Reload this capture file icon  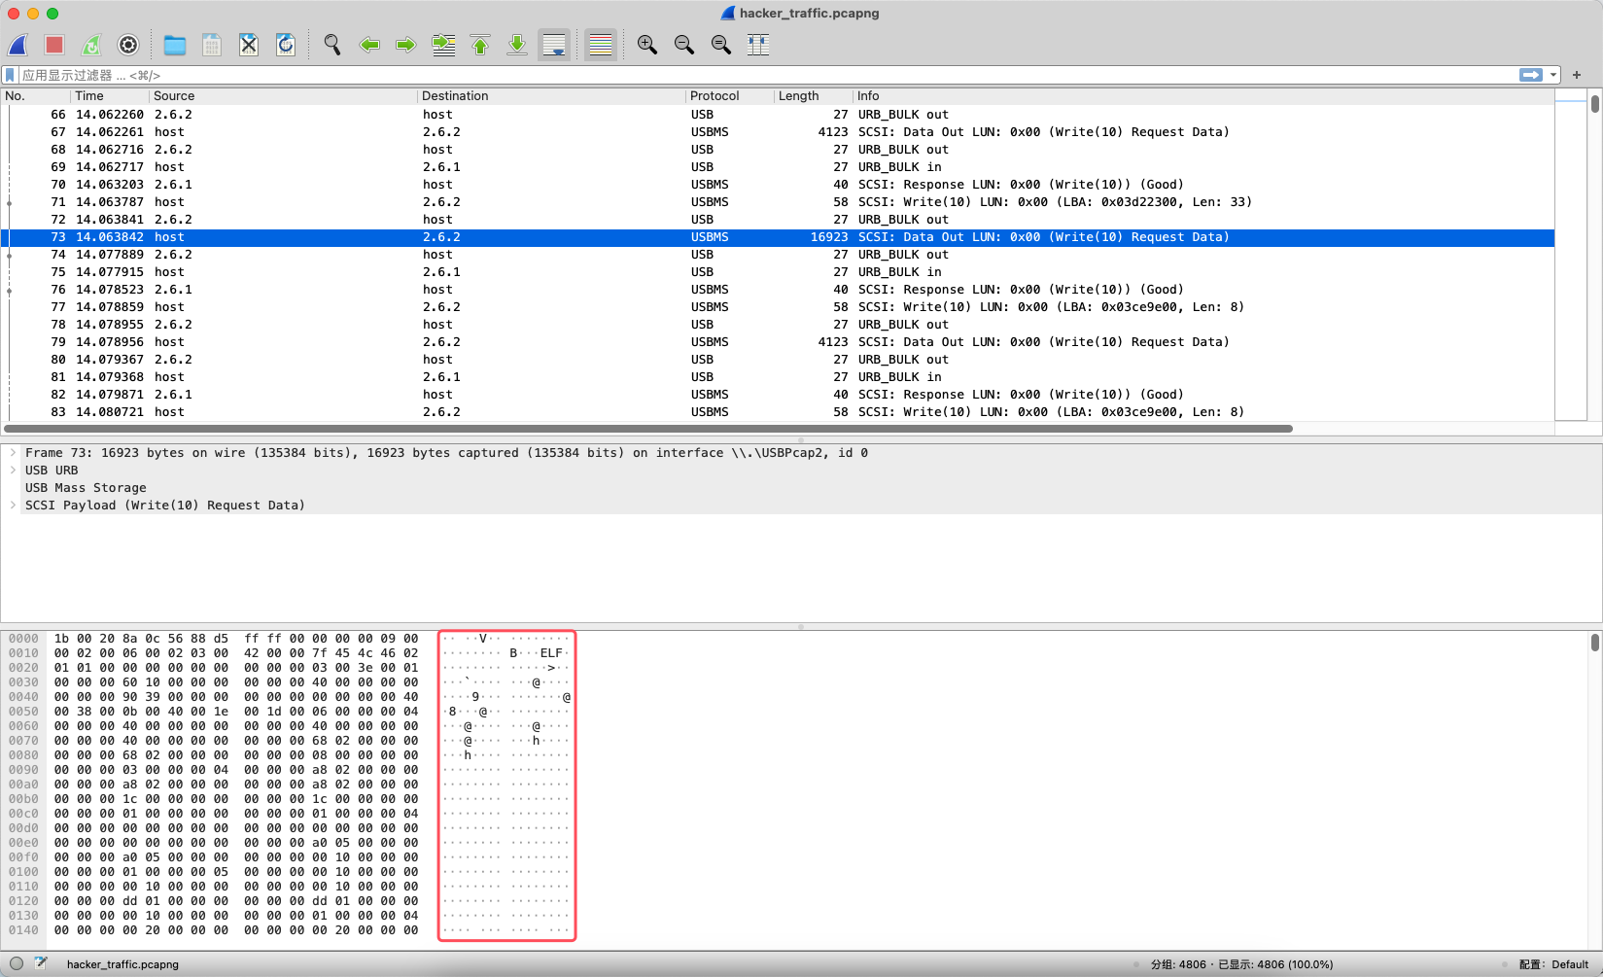(286, 45)
